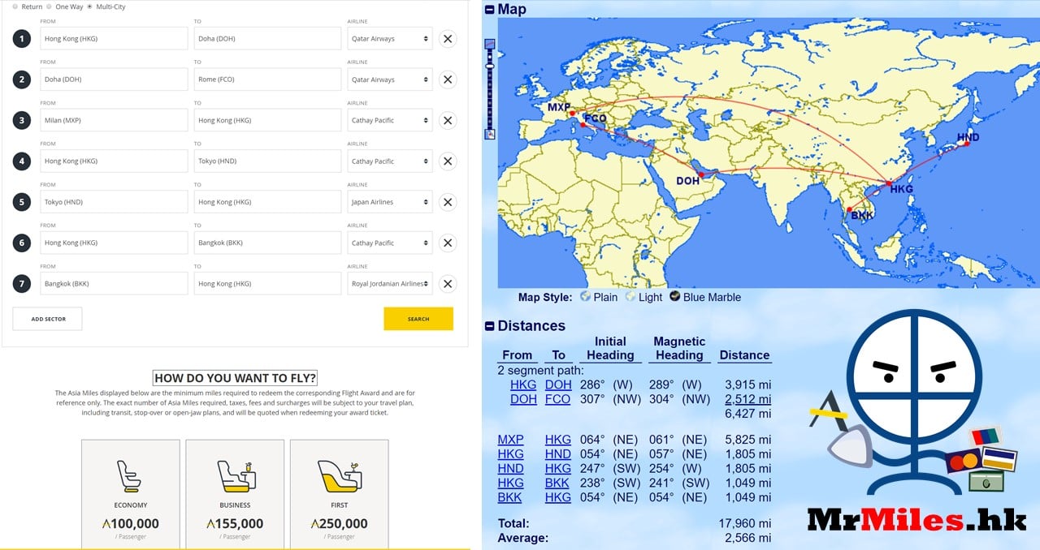
Task: Click the Add Sector button
Action: [x=48, y=319]
